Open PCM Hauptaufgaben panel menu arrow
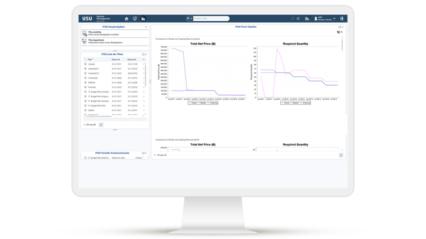Image resolution: width=426 pixels, height=239 pixels. [x=146, y=27]
